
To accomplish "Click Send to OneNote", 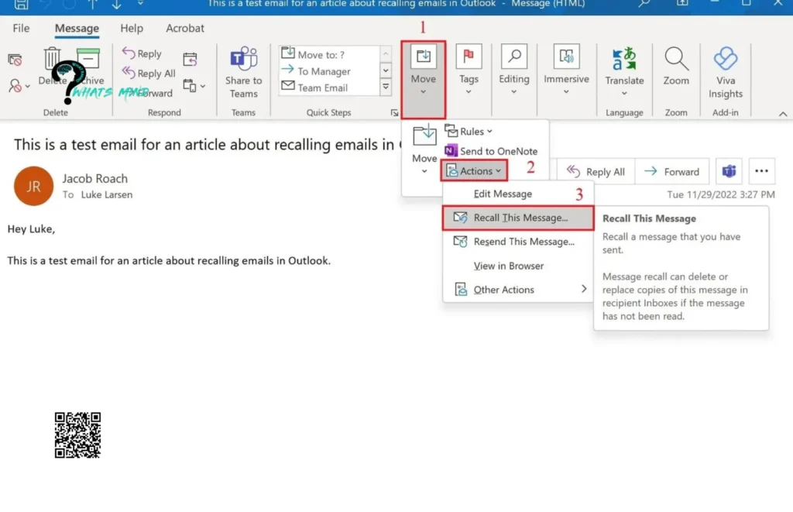I will pyautogui.click(x=491, y=151).
